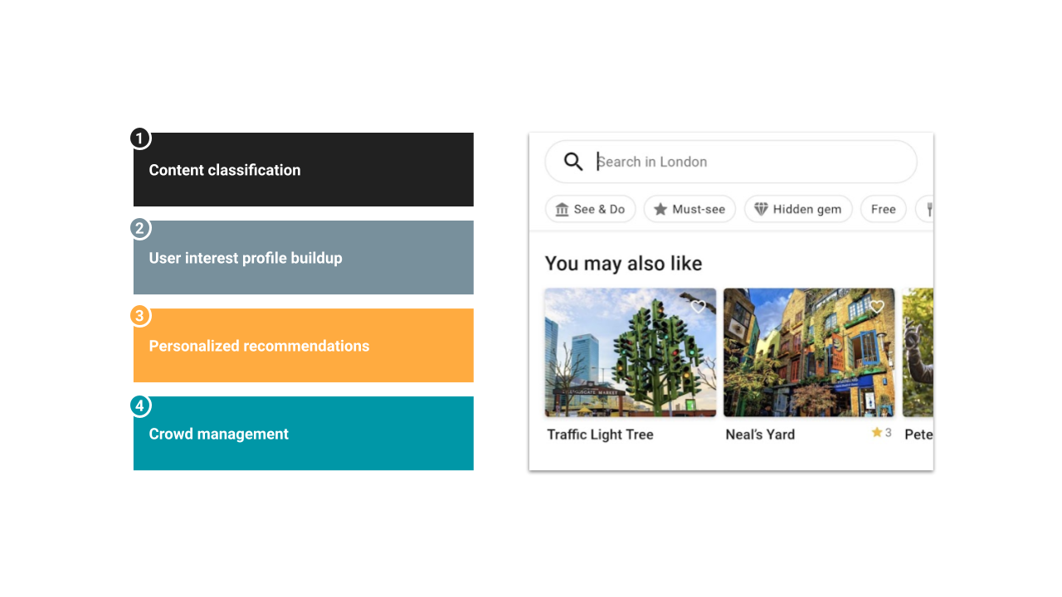Click inside the Search in London field
The height and width of the screenshot is (597, 1062).
point(730,162)
